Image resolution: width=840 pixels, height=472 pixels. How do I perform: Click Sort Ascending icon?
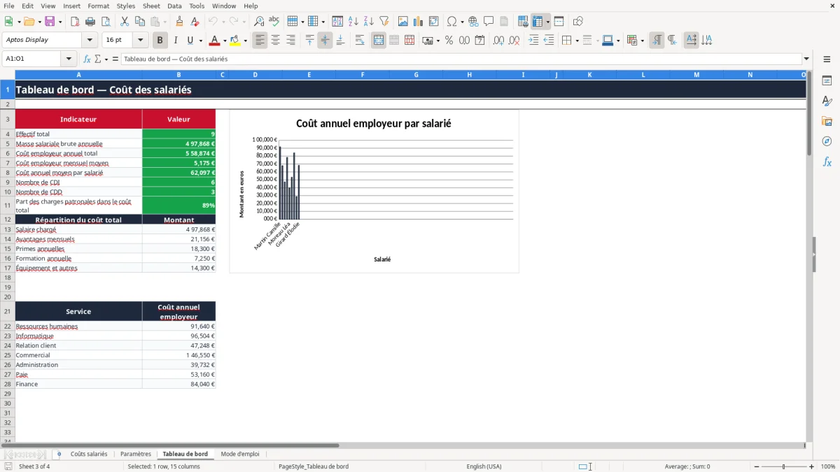point(353,22)
